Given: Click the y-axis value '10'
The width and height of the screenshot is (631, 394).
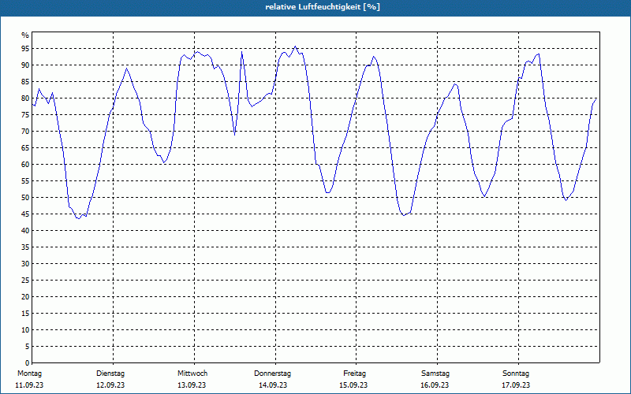Looking at the screenshot, I should coord(25,330).
